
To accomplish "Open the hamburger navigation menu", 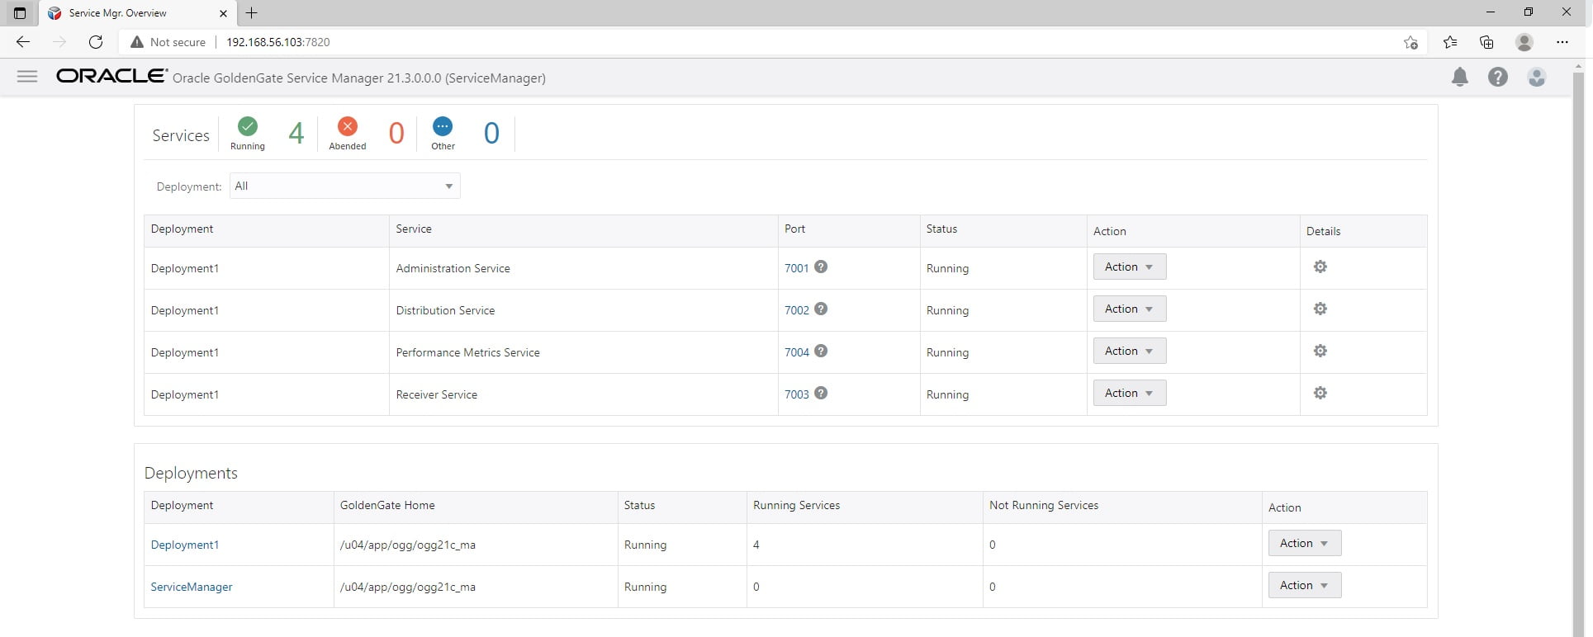I will point(27,77).
